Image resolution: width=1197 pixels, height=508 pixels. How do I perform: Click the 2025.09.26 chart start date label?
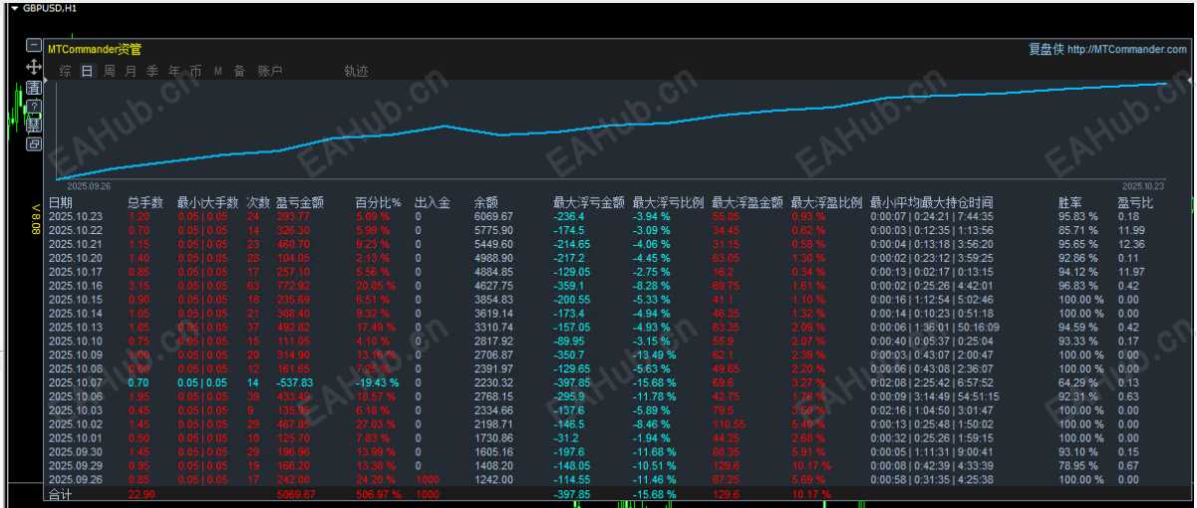click(x=89, y=185)
